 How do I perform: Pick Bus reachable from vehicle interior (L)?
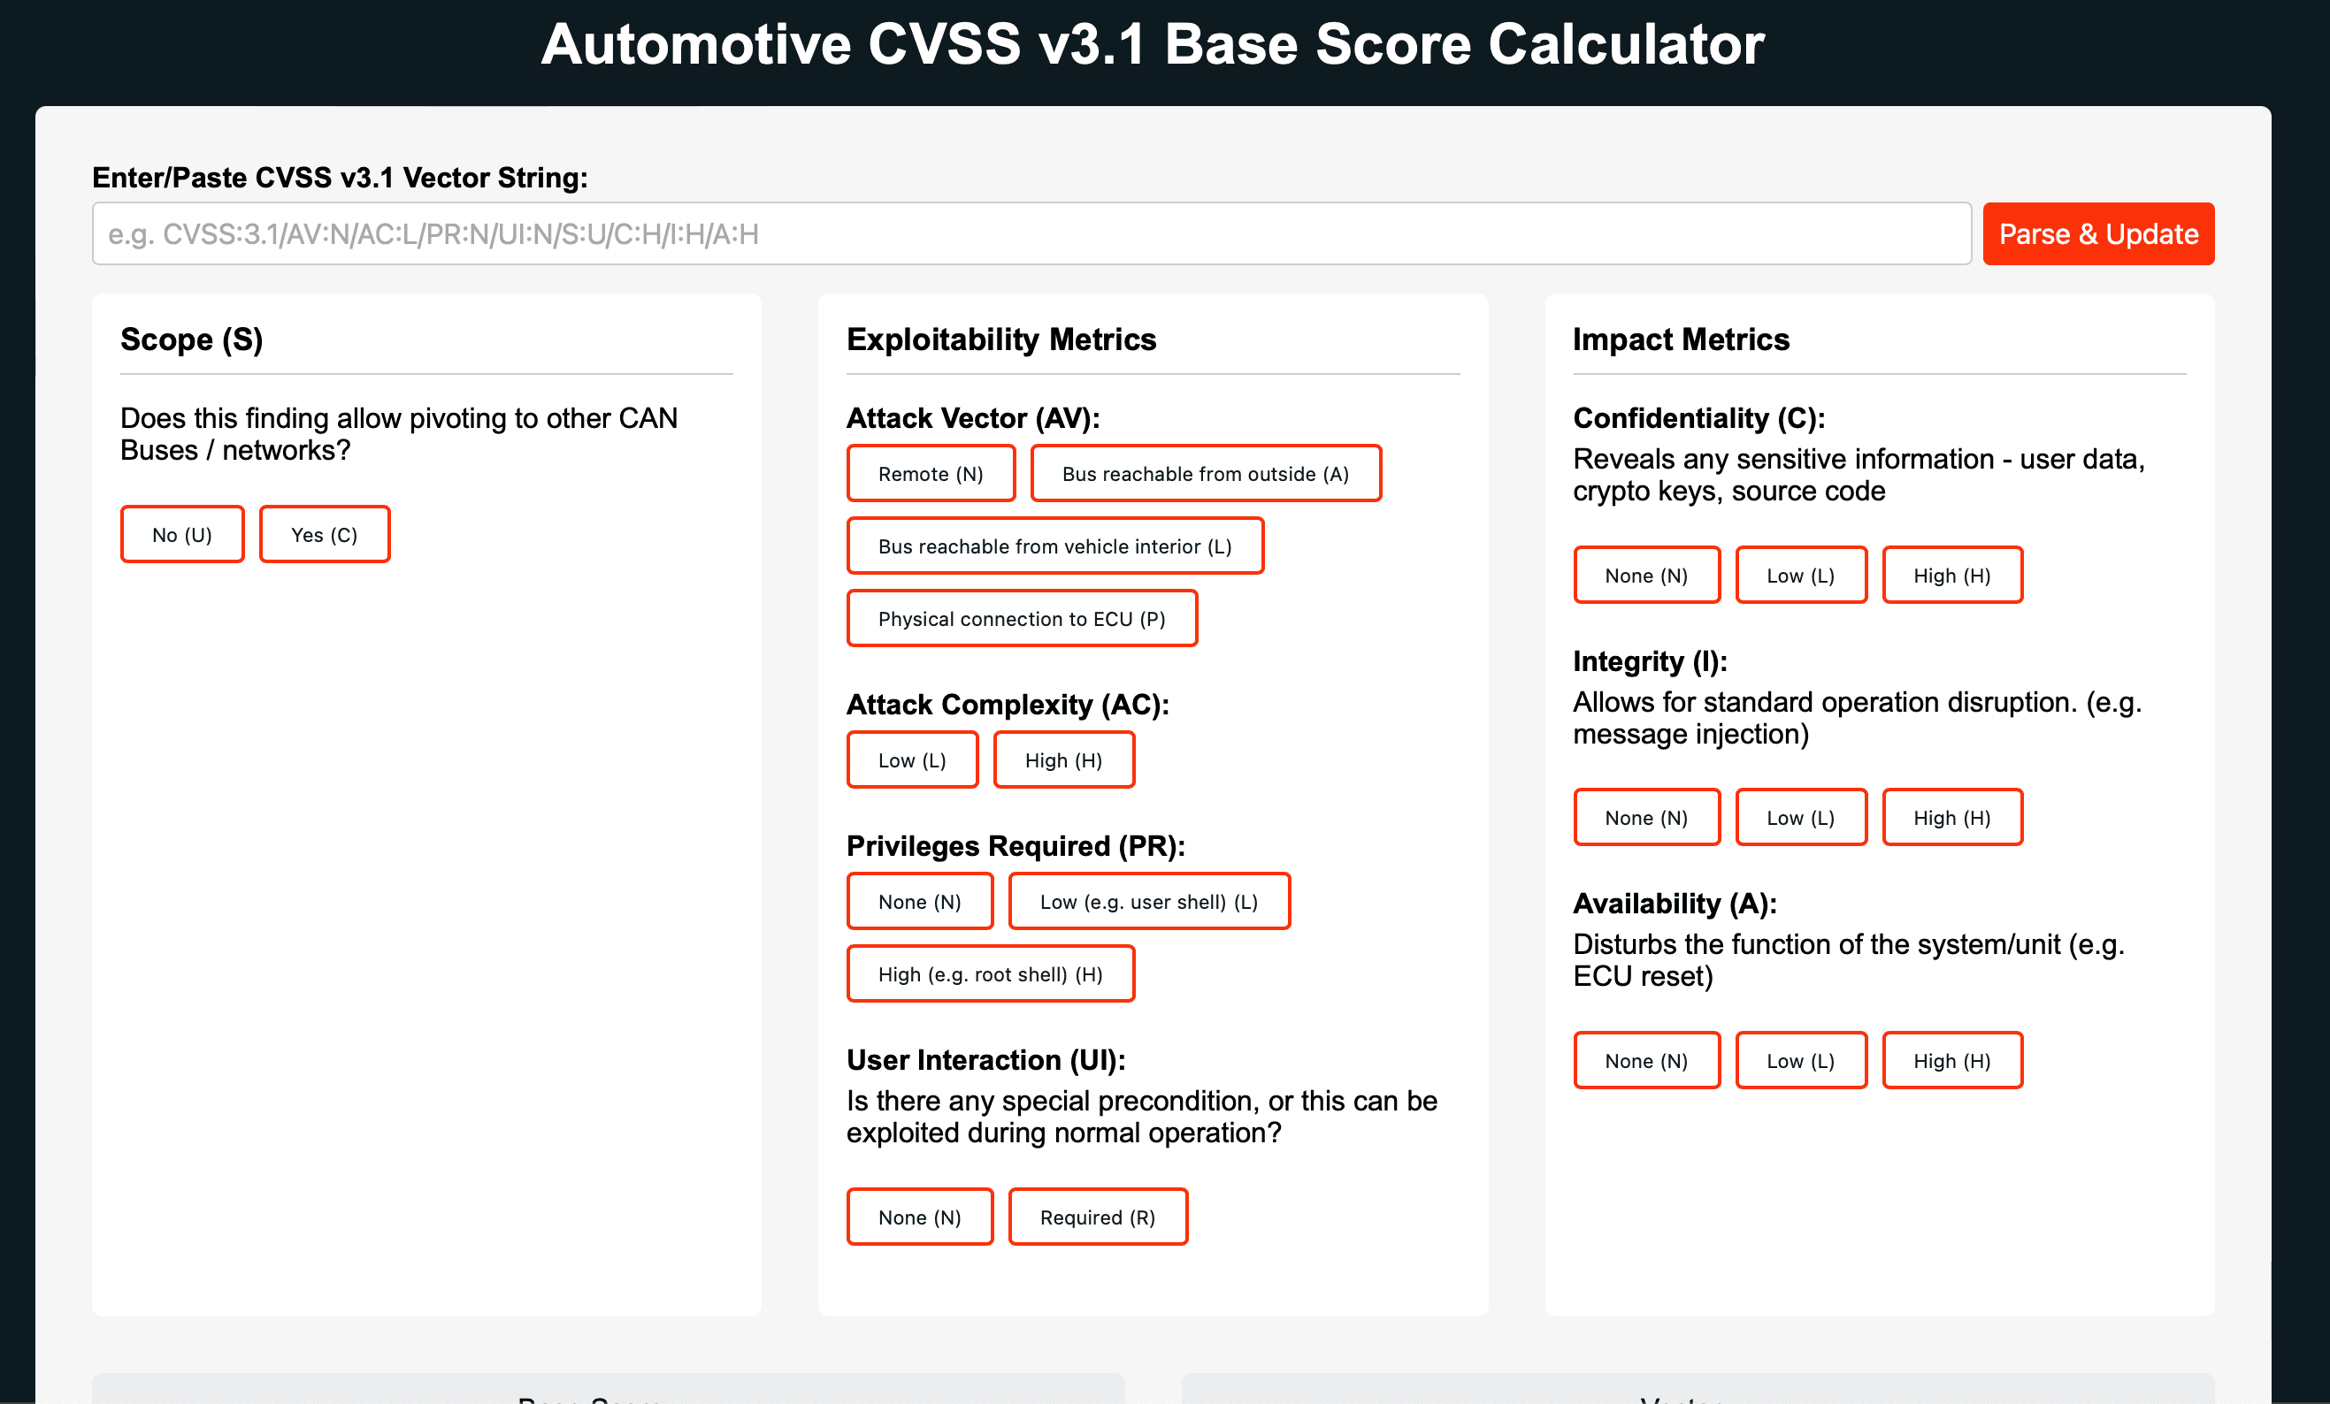(1054, 546)
